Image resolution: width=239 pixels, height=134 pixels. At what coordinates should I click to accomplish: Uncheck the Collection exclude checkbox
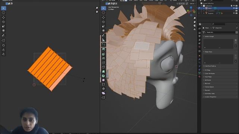232,6
